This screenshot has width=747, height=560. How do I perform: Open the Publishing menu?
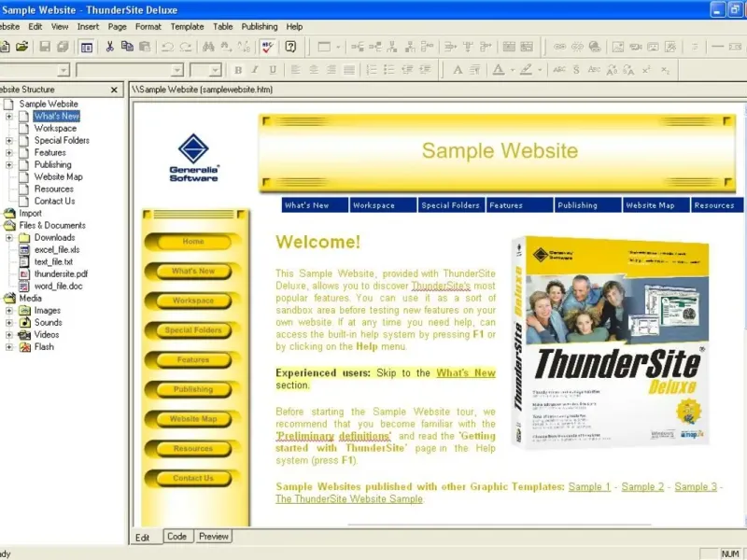pyautogui.click(x=260, y=27)
